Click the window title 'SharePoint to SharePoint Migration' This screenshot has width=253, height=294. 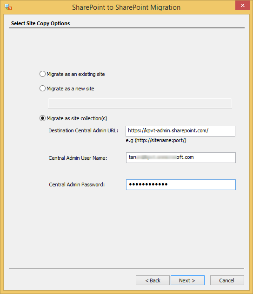pyautogui.click(x=126, y=7)
